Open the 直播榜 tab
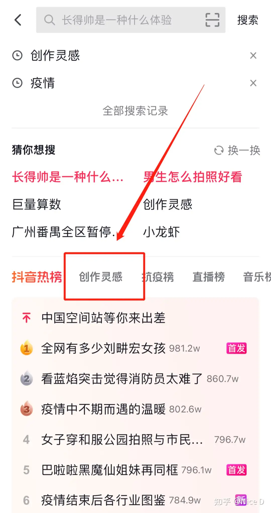The width and height of the screenshot is (271, 513). [x=209, y=277]
